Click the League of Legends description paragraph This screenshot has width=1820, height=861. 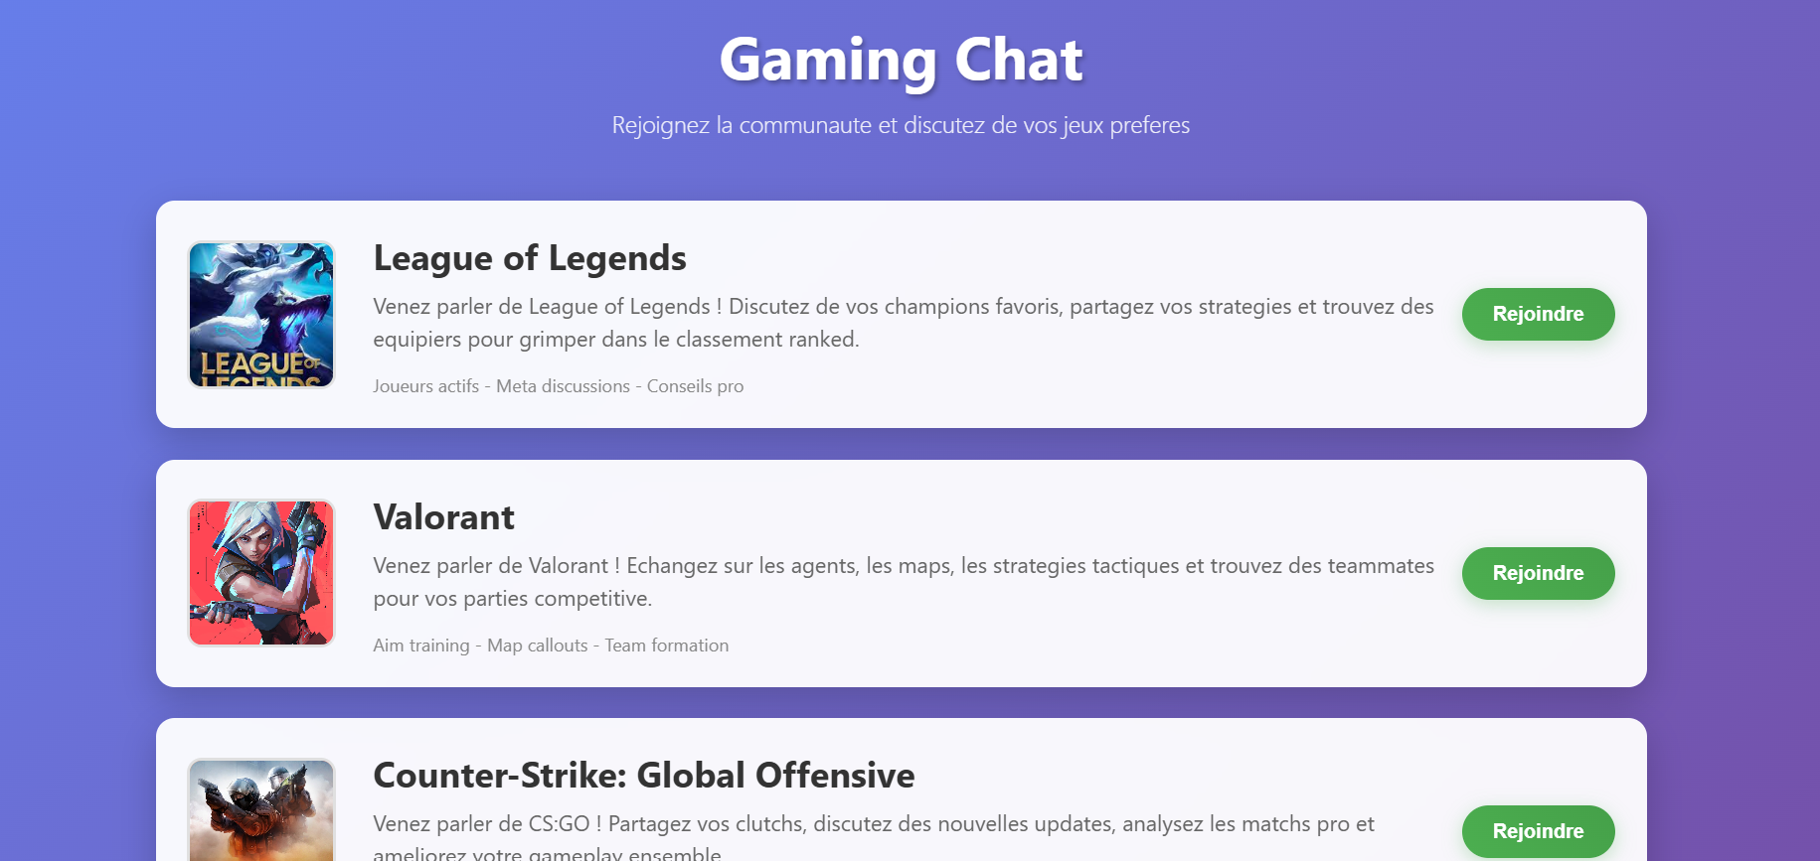tap(903, 323)
